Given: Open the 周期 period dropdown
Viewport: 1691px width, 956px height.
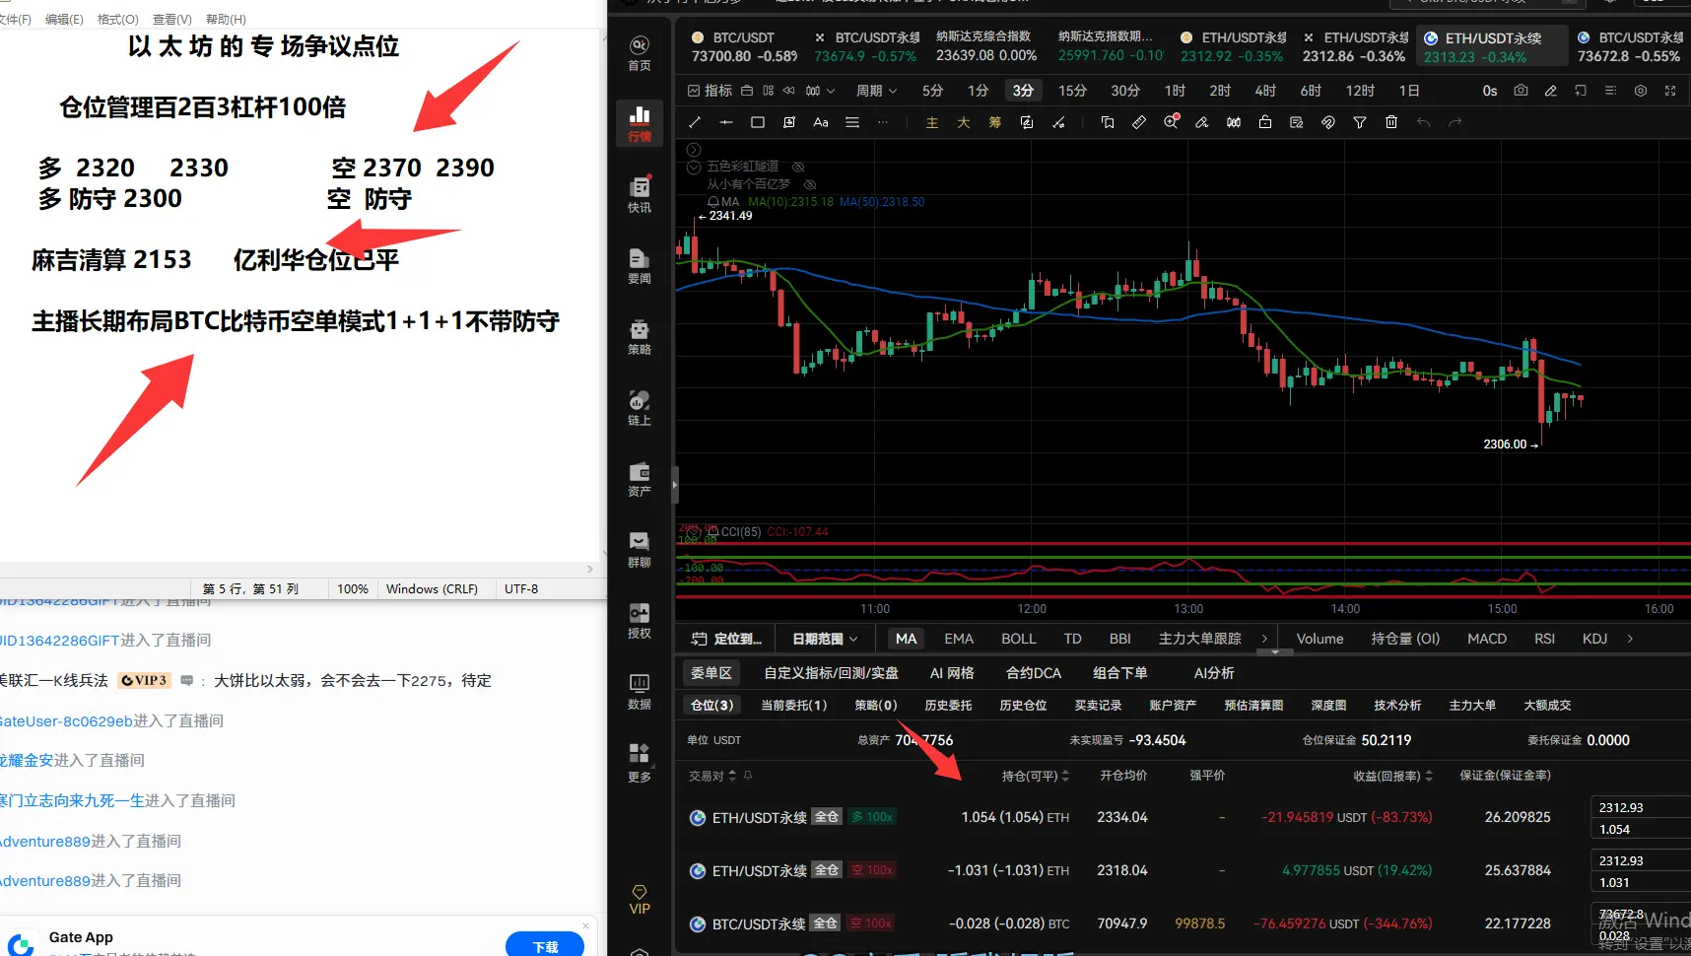Looking at the screenshot, I should coord(876,91).
